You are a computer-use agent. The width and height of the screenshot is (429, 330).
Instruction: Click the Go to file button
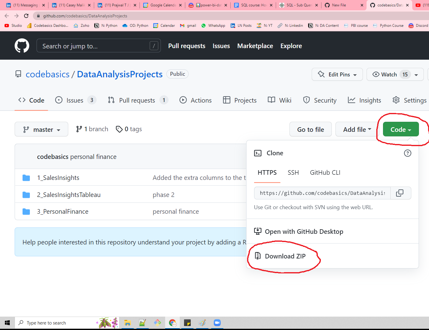(310, 129)
